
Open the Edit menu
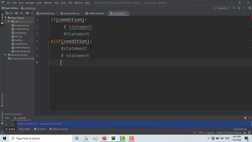pyautogui.click(x=15, y=3)
